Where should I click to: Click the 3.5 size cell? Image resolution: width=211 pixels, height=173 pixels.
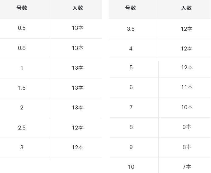coord(131,29)
